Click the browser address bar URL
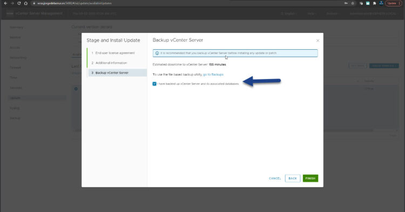The width and height of the screenshot is (405, 212). coord(75,3)
